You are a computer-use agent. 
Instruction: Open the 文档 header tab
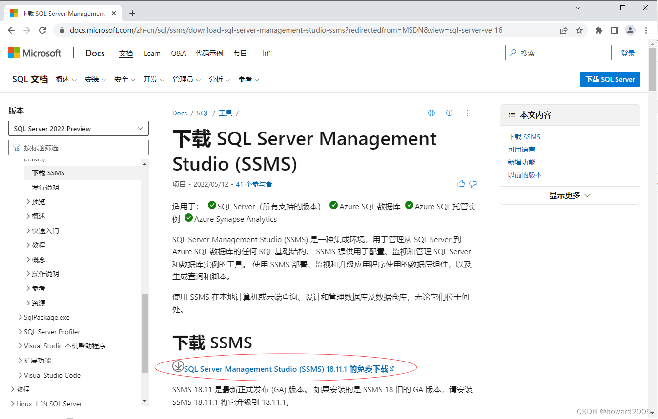point(126,53)
